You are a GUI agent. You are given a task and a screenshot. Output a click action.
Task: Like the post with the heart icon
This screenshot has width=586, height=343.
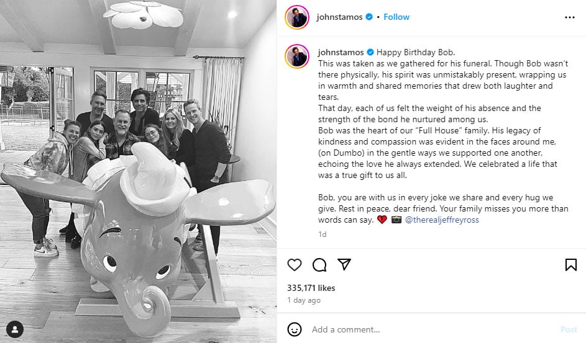pyautogui.click(x=295, y=265)
